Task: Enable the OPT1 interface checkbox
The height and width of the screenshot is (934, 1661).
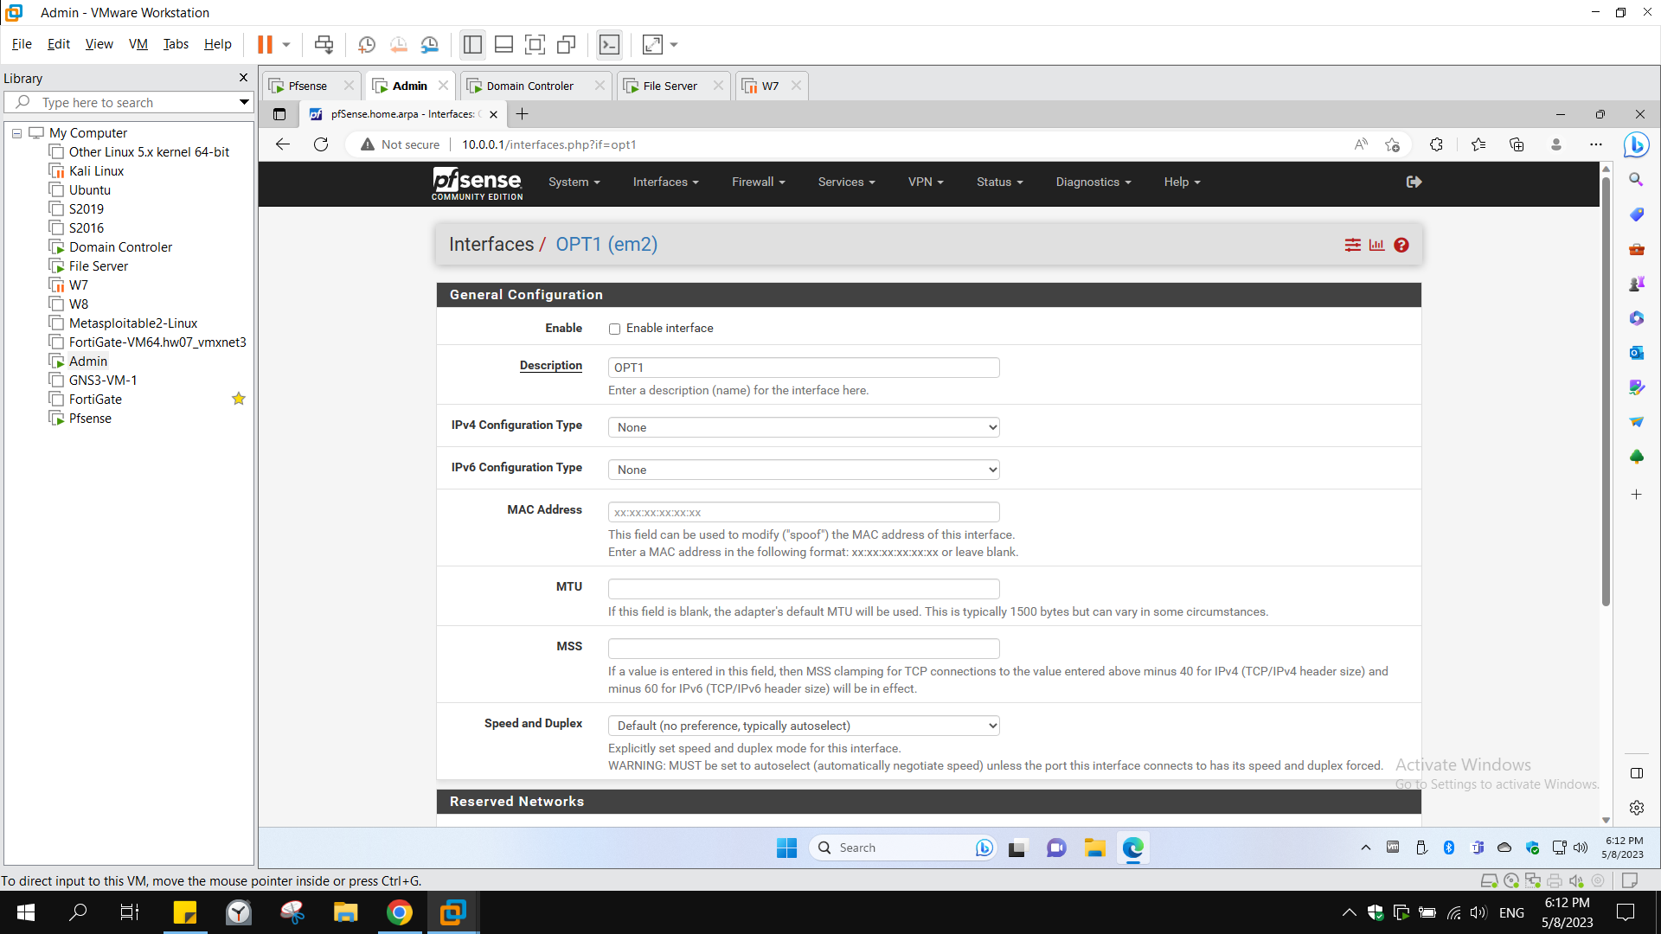Action: (614, 329)
